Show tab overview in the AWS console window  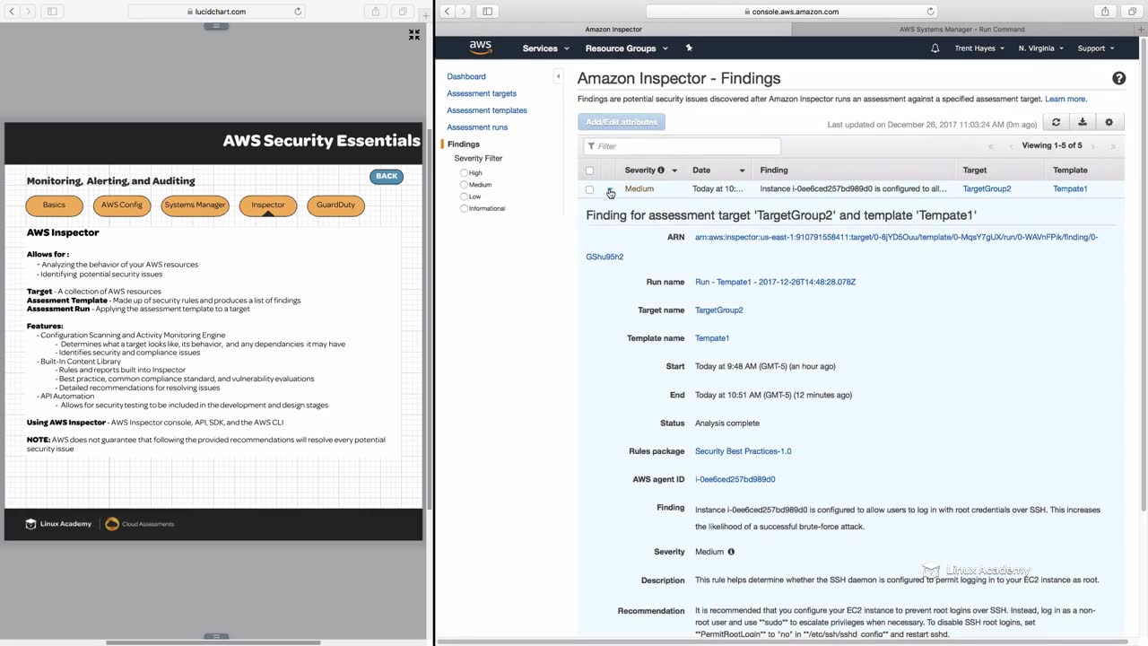(x=1132, y=12)
